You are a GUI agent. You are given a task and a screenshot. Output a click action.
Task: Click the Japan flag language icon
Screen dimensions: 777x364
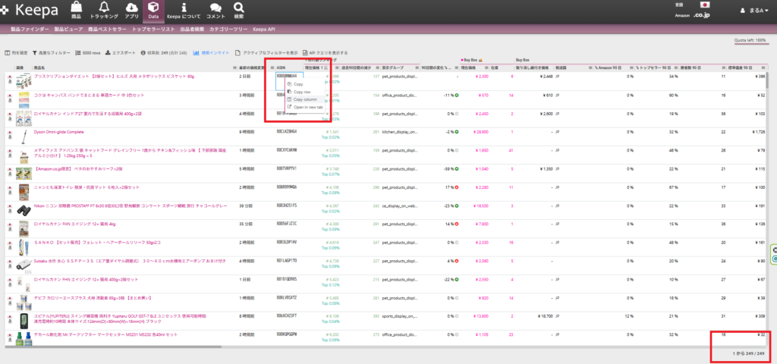coord(705,5)
